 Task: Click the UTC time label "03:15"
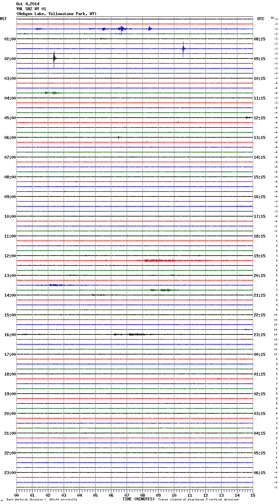pos(260,414)
